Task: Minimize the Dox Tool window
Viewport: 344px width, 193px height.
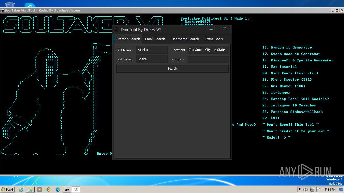Action: [211, 28]
